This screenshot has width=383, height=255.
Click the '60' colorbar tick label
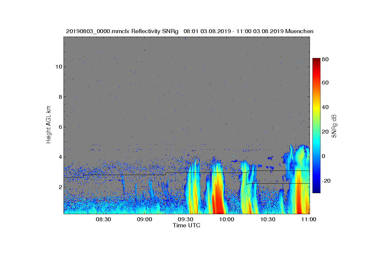326,83
